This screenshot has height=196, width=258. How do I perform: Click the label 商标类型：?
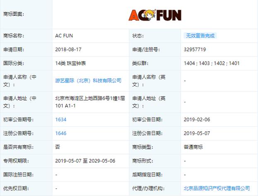pyautogui.click(x=143, y=147)
